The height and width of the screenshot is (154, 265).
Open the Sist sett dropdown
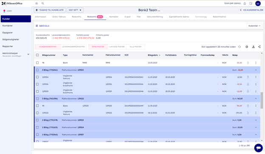tap(75, 10)
